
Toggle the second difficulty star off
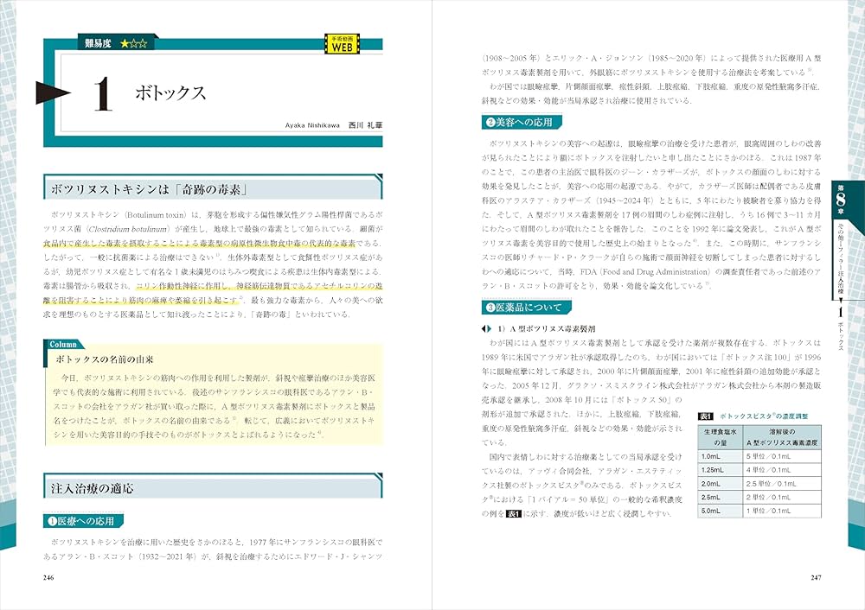[x=136, y=44]
